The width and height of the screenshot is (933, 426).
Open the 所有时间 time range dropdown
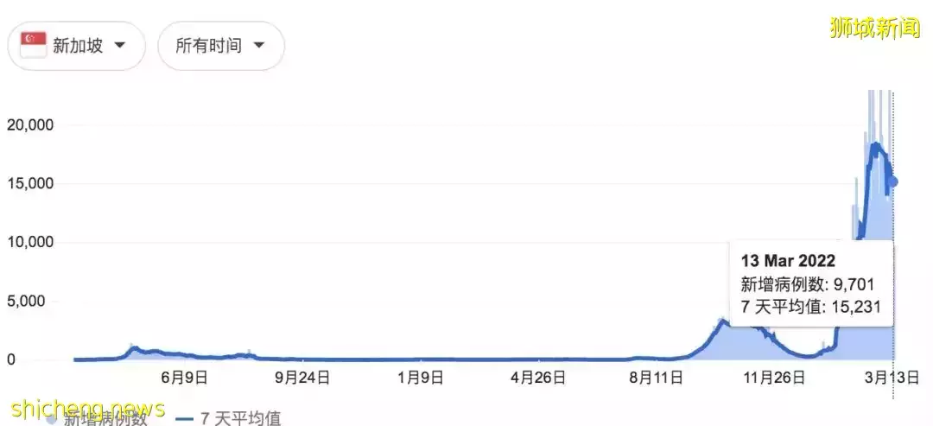221,46
